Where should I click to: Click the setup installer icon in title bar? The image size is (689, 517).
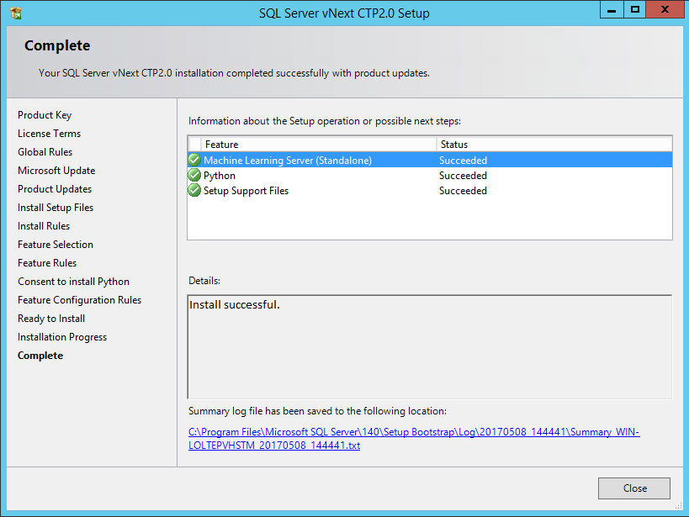click(16, 13)
